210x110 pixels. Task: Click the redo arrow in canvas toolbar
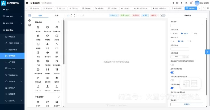[x=83, y=15]
